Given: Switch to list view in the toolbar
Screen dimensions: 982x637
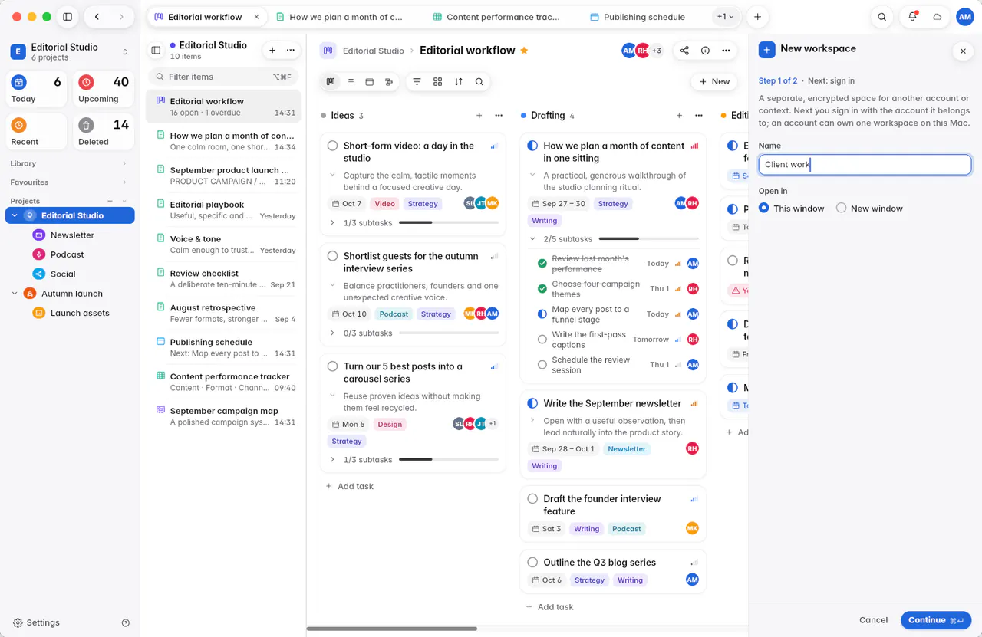Looking at the screenshot, I should pyautogui.click(x=350, y=81).
